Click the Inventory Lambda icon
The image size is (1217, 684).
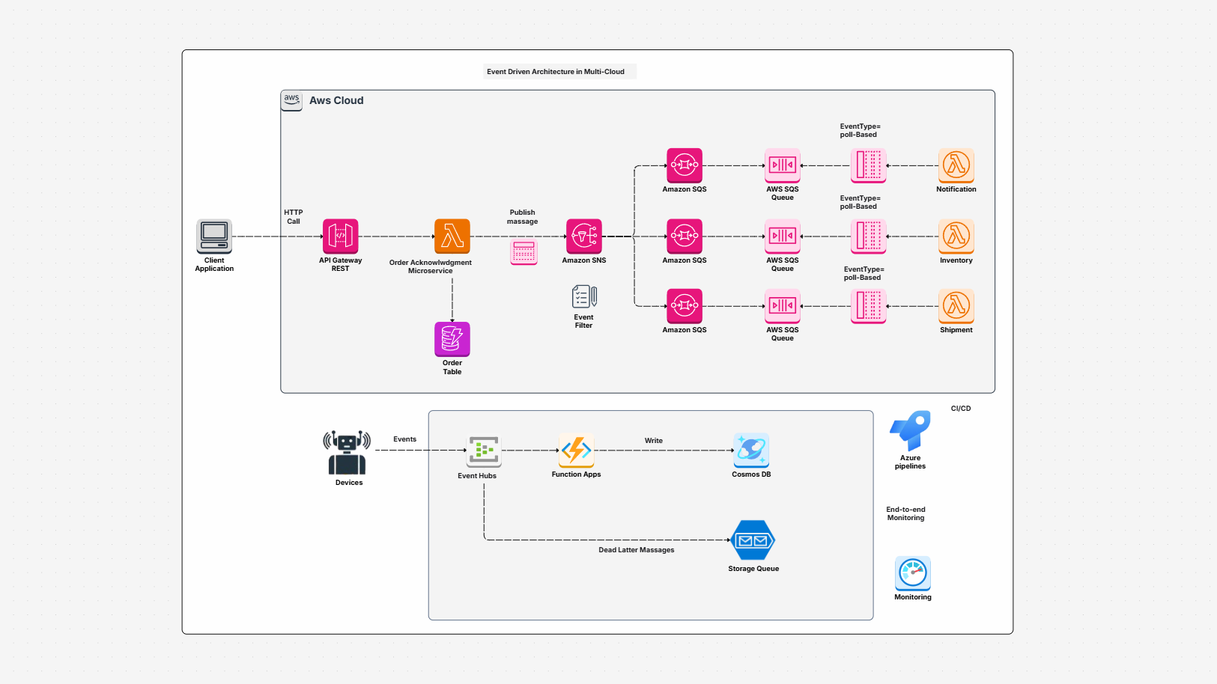(x=956, y=236)
